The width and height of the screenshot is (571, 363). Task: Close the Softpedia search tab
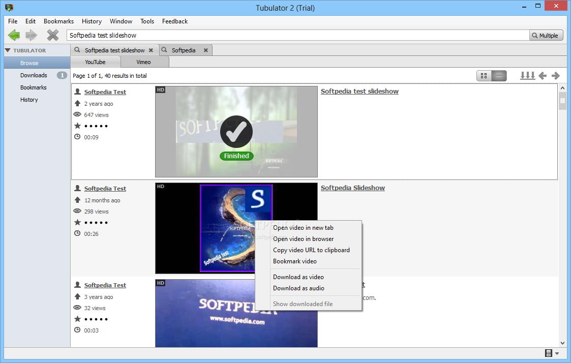point(206,50)
